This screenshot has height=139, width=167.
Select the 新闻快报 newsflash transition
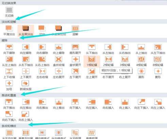26,86
